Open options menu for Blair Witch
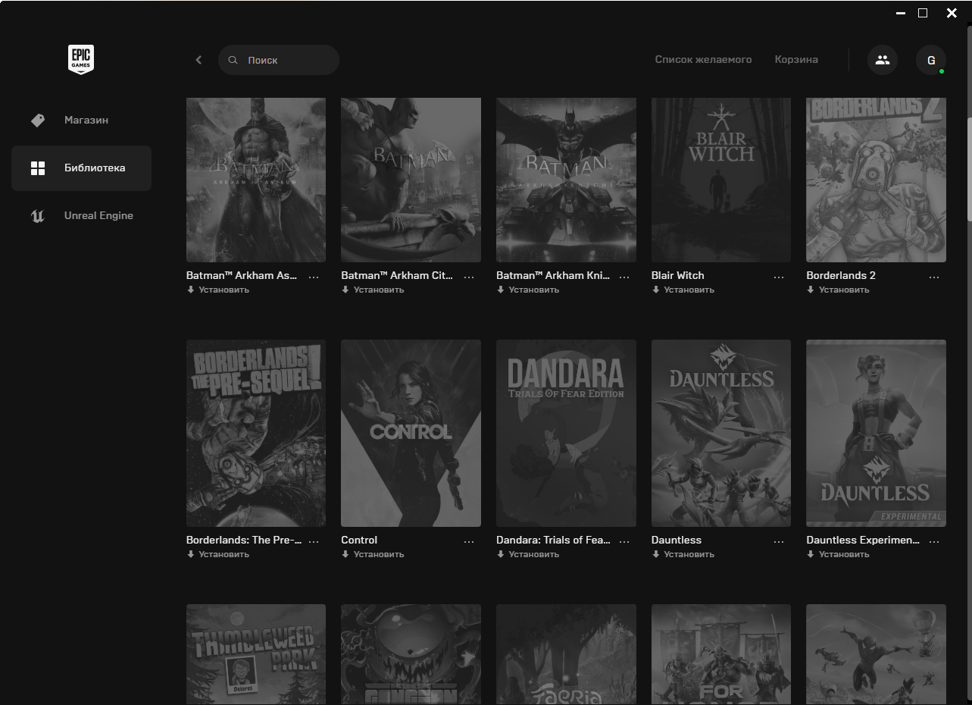 click(779, 277)
